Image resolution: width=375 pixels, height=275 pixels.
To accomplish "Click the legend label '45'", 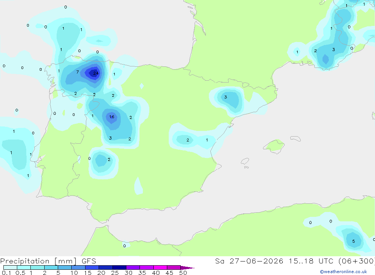I will tap(169, 273).
